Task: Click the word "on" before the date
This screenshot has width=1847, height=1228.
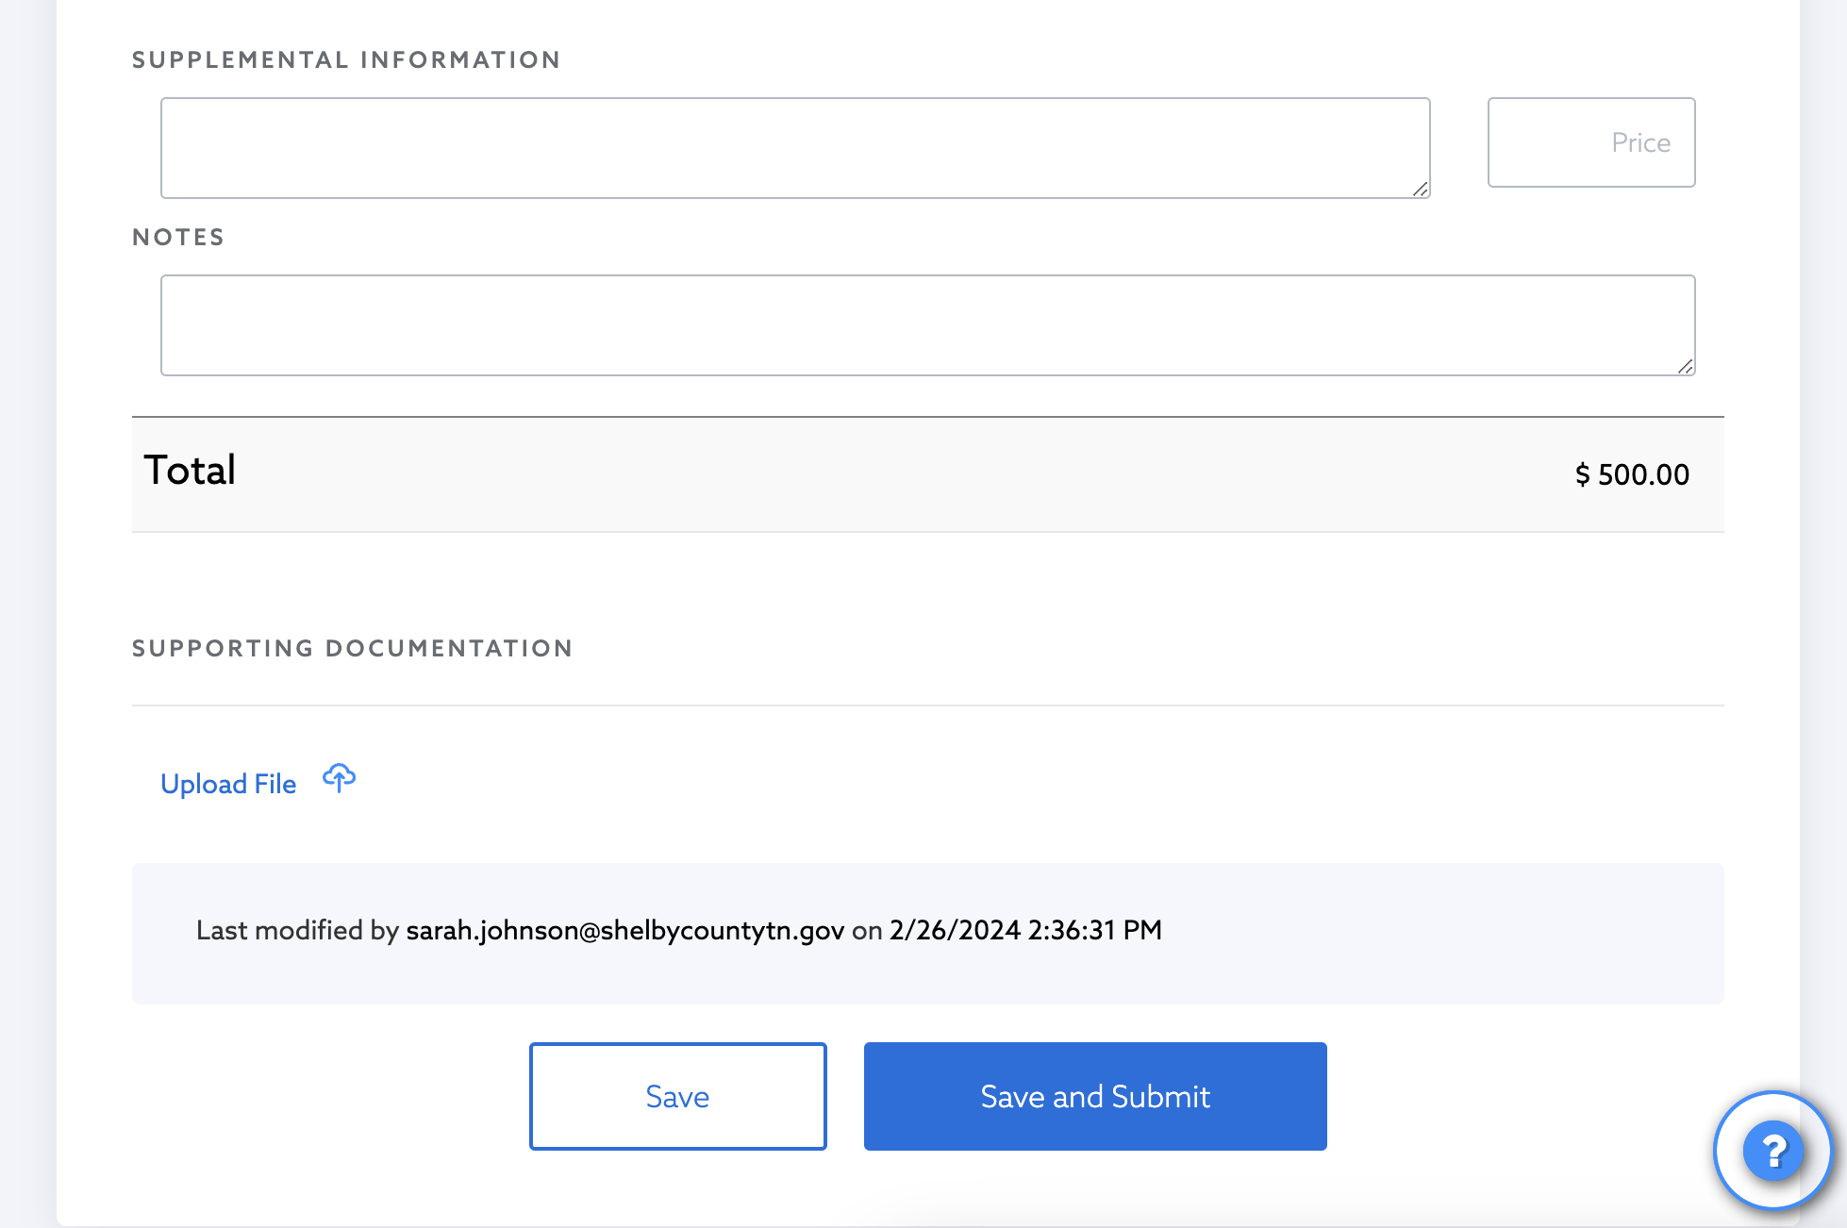Action: click(866, 931)
